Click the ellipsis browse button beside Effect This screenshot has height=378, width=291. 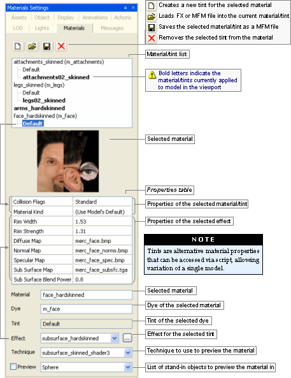point(127,338)
